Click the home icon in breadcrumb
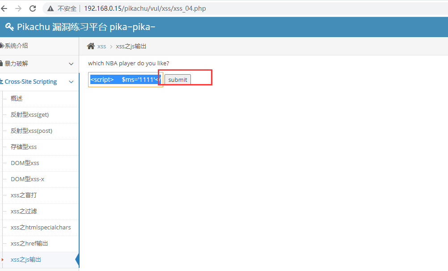Image resolution: width=448 pixels, height=271 pixels. (x=91, y=46)
